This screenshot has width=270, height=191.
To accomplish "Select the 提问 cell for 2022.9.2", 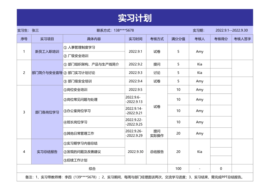I will click(157, 64).
